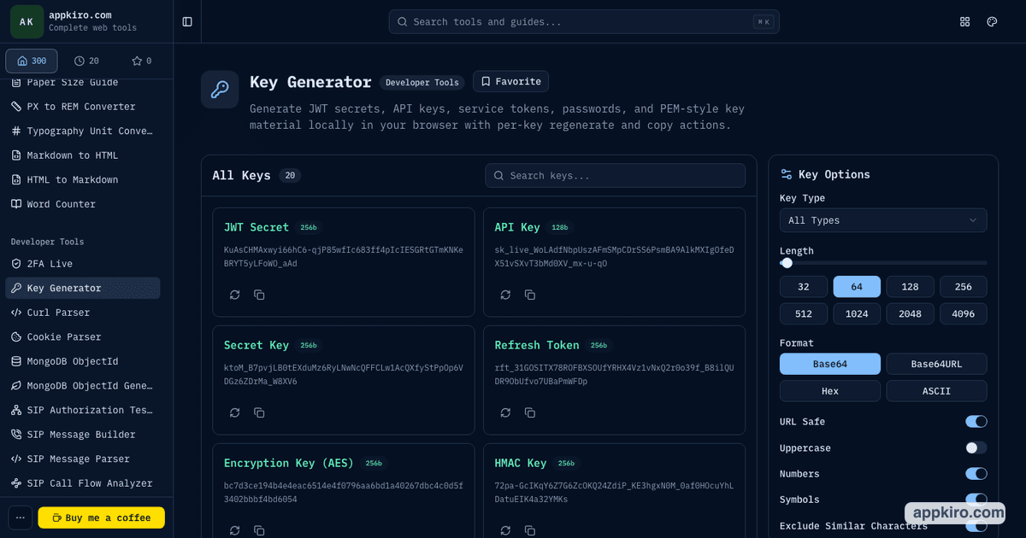The height and width of the screenshot is (538, 1026).
Task: Copy the HMAC Key value
Action: pos(530,530)
